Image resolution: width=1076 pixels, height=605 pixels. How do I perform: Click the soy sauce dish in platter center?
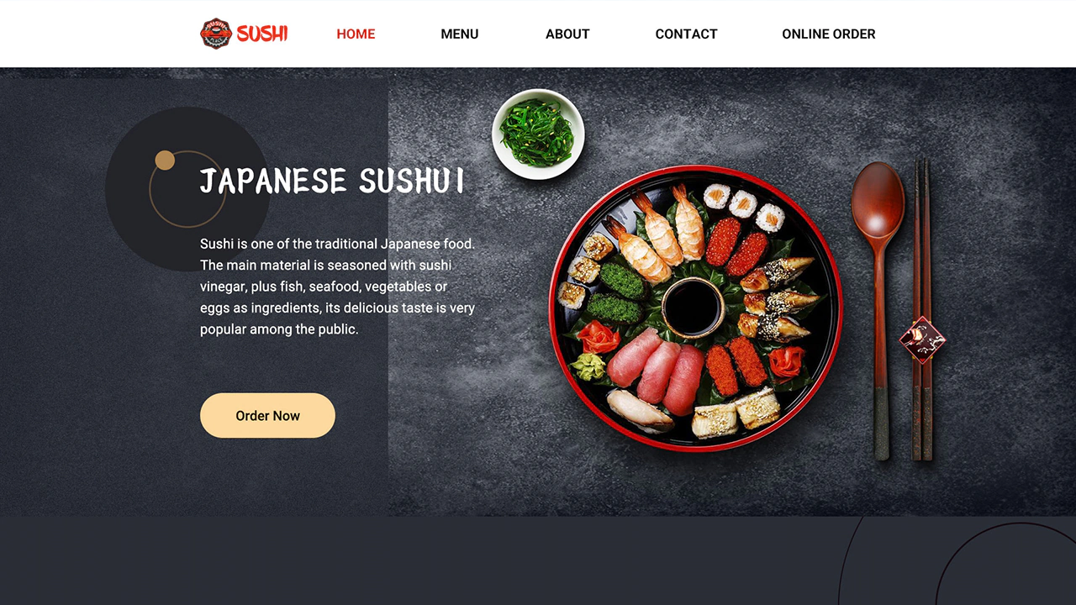click(693, 308)
